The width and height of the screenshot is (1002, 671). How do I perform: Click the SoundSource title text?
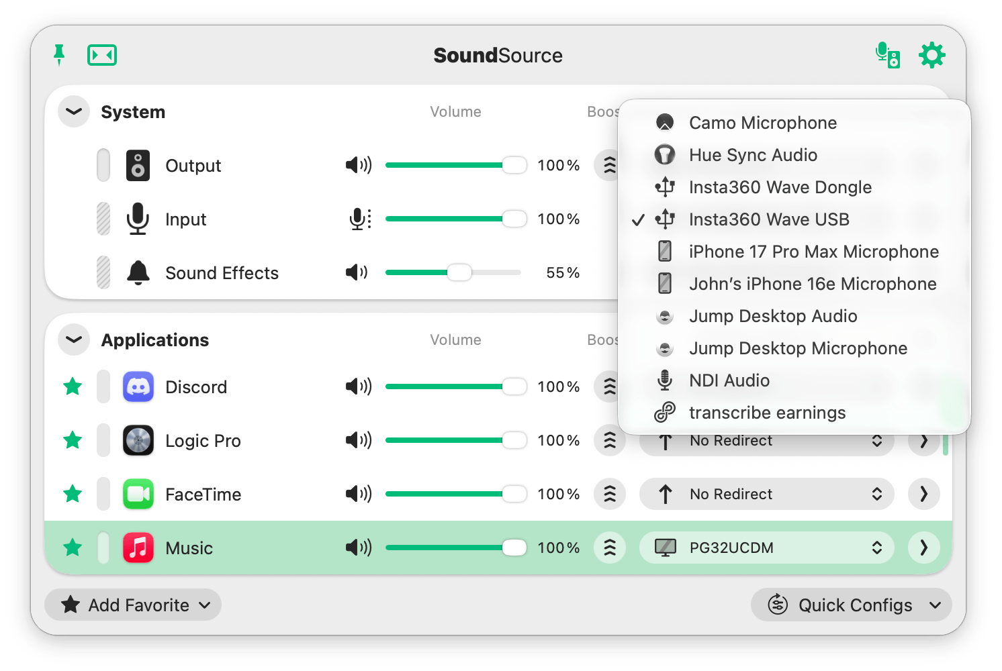point(498,55)
